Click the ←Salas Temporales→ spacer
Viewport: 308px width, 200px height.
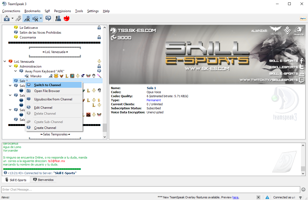55,134
